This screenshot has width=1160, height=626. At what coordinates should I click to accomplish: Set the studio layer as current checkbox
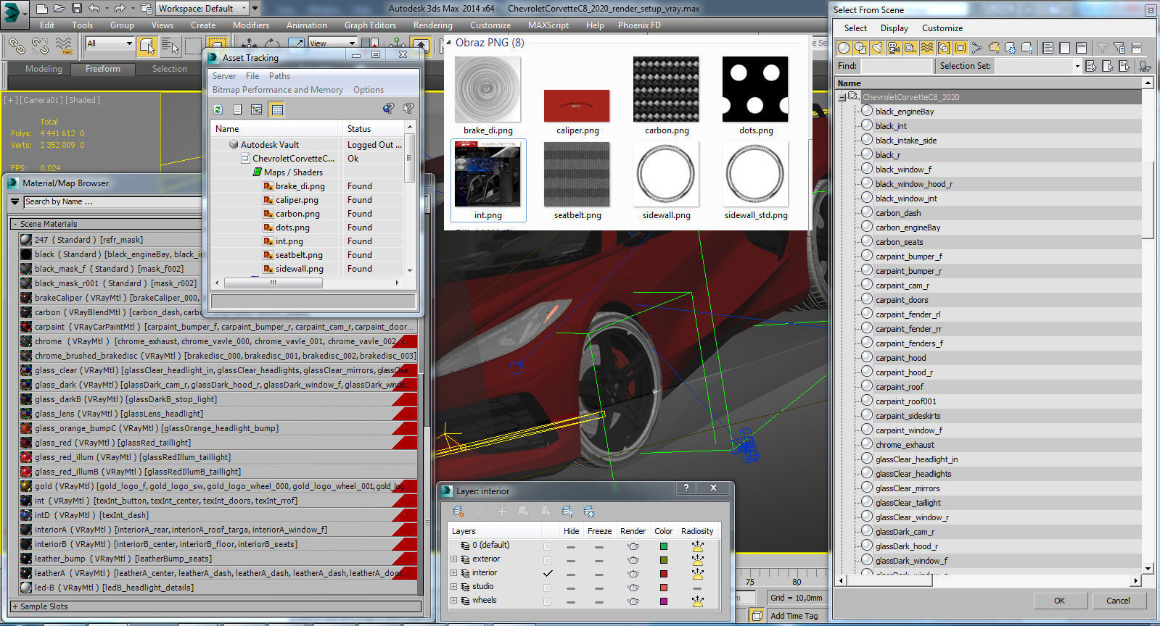point(547,588)
